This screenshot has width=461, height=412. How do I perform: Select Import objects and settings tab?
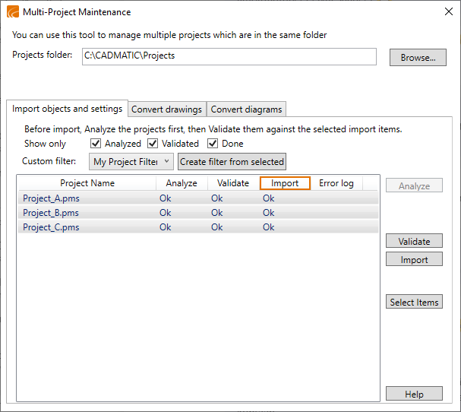point(67,109)
